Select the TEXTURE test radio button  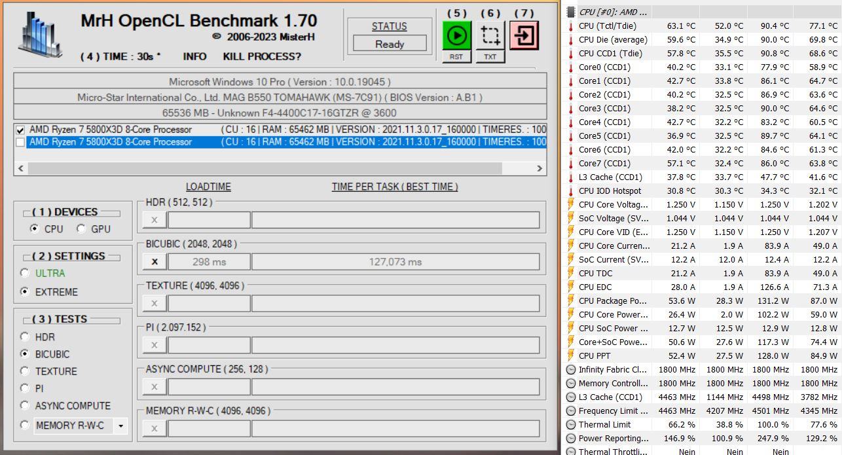[25, 371]
